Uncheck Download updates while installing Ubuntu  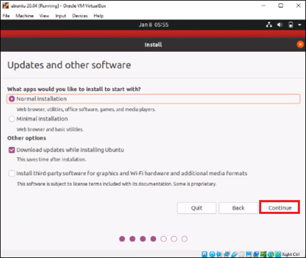tap(12, 150)
